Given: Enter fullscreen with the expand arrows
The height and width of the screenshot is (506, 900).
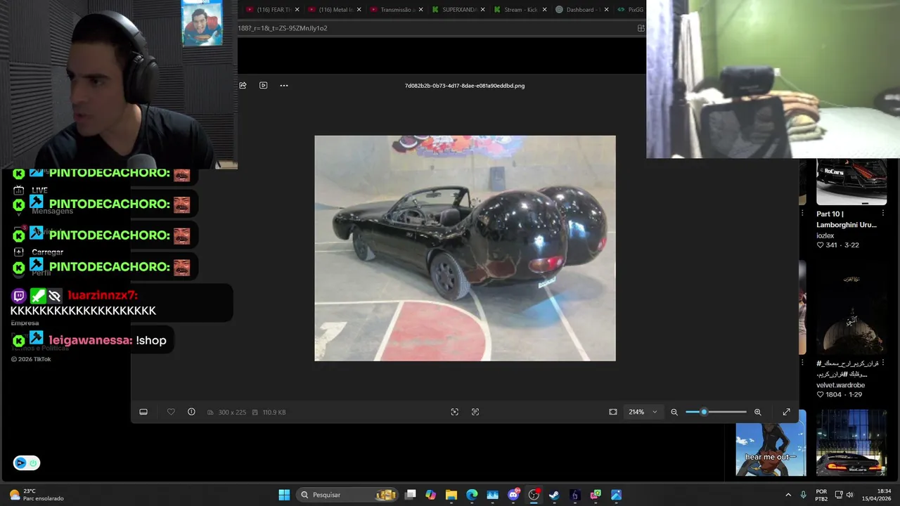Looking at the screenshot, I should tap(786, 412).
